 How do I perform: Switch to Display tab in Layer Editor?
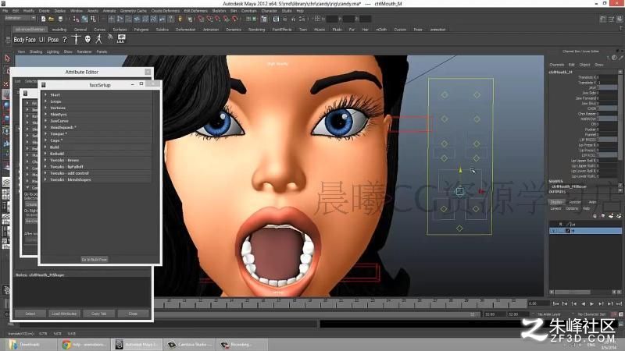(556, 202)
